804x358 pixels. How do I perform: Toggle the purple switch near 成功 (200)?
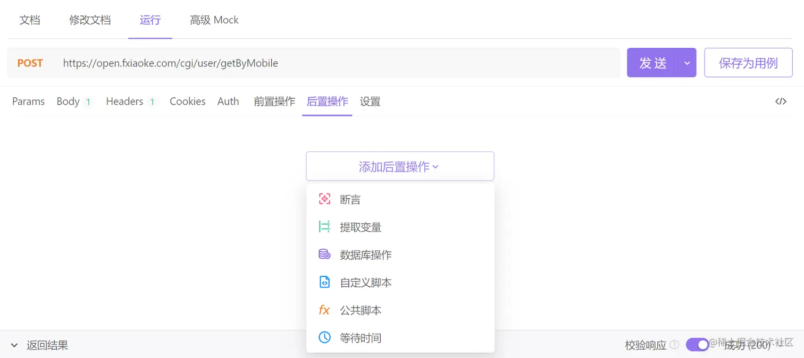[x=697, y=345]
